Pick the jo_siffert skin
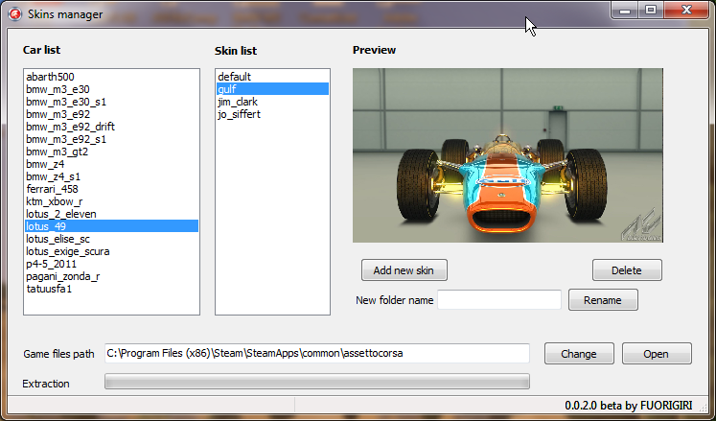Screen dimensions: 716x421 pyautogui.click(x=272, y=114)
